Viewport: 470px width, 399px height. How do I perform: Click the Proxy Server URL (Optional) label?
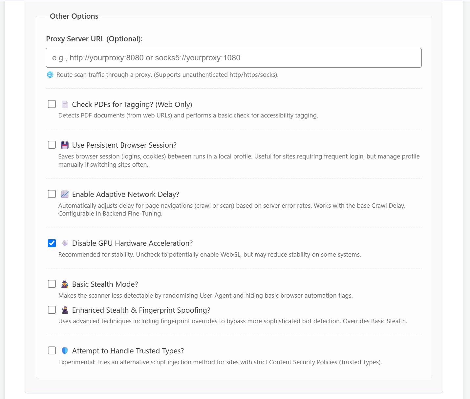(x=95, y=39)
